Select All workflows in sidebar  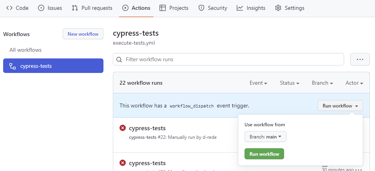(x=25, y=50)
